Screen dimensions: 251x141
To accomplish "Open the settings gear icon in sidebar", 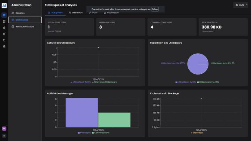I will point(4,28).
